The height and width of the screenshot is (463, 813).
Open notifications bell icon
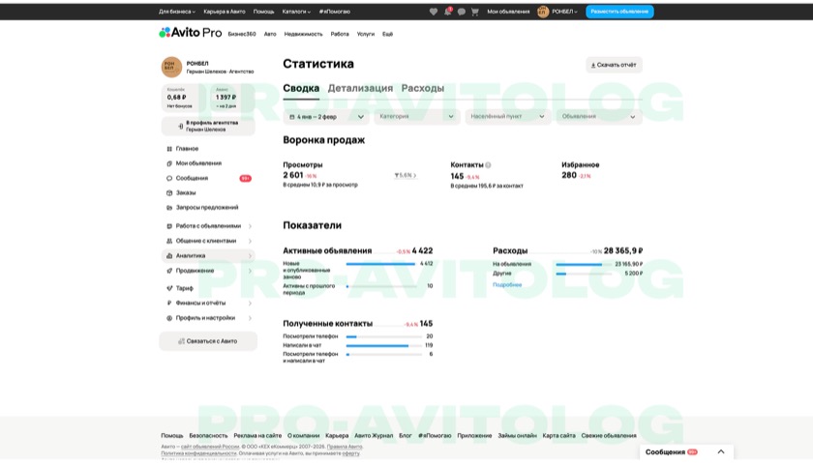tap(447, 12)
